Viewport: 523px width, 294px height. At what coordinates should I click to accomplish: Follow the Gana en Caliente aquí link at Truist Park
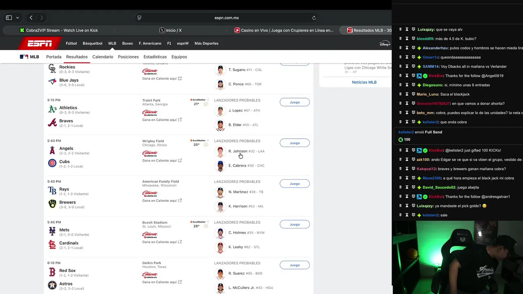(x=162, y=120)
